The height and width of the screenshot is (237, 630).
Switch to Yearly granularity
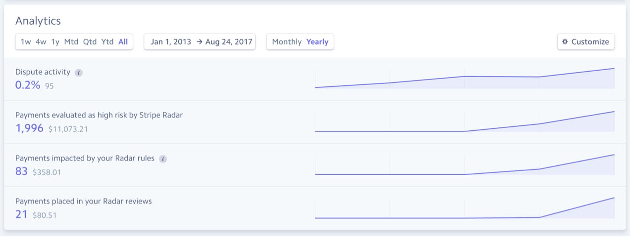(317, 42)
